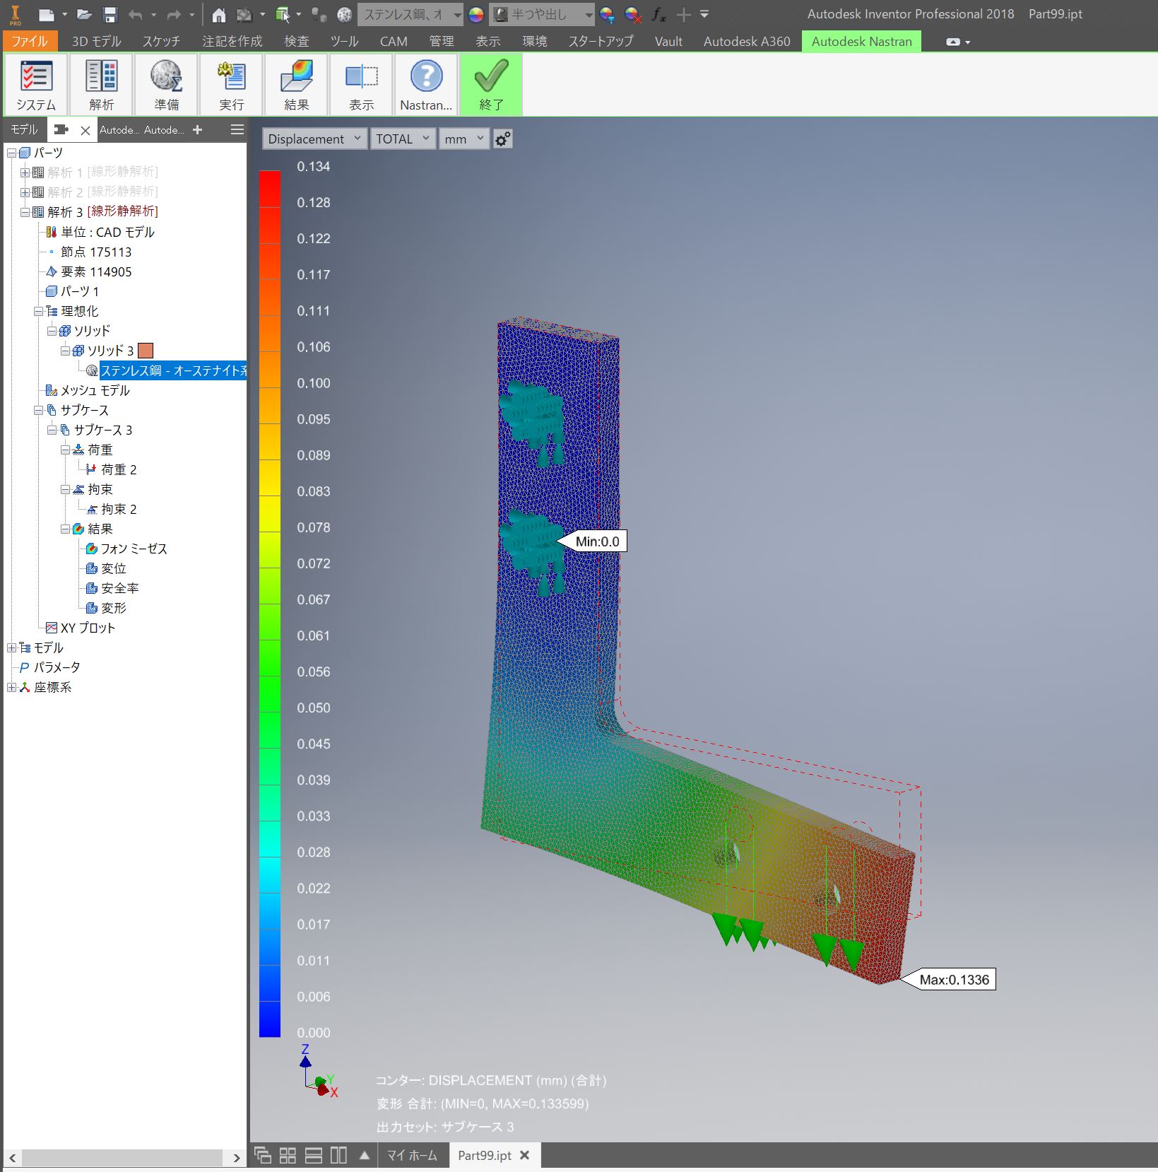The height and width of the screenshot is (1172, 1158).
Task: Select the 変位 displacement result
Action: point(113,568)
